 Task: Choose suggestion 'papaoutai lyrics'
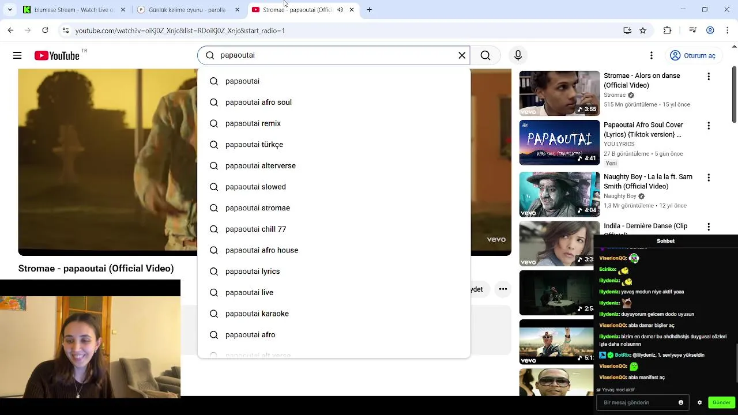(334, 271)
